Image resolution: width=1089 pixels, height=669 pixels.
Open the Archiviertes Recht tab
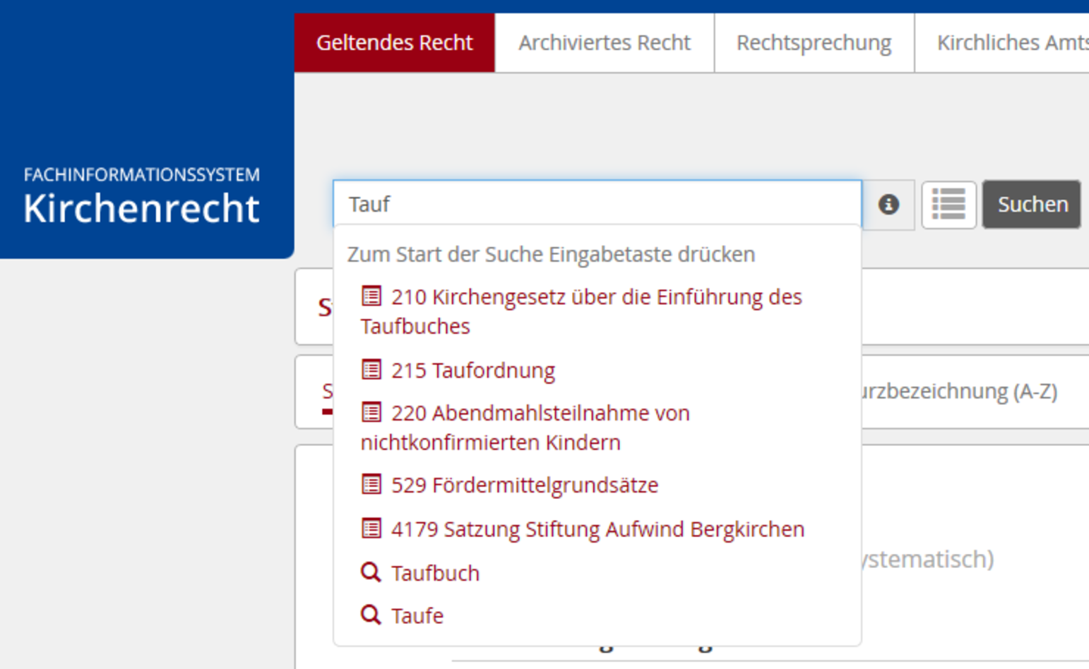pyautogui.click(x=604, y=42)
